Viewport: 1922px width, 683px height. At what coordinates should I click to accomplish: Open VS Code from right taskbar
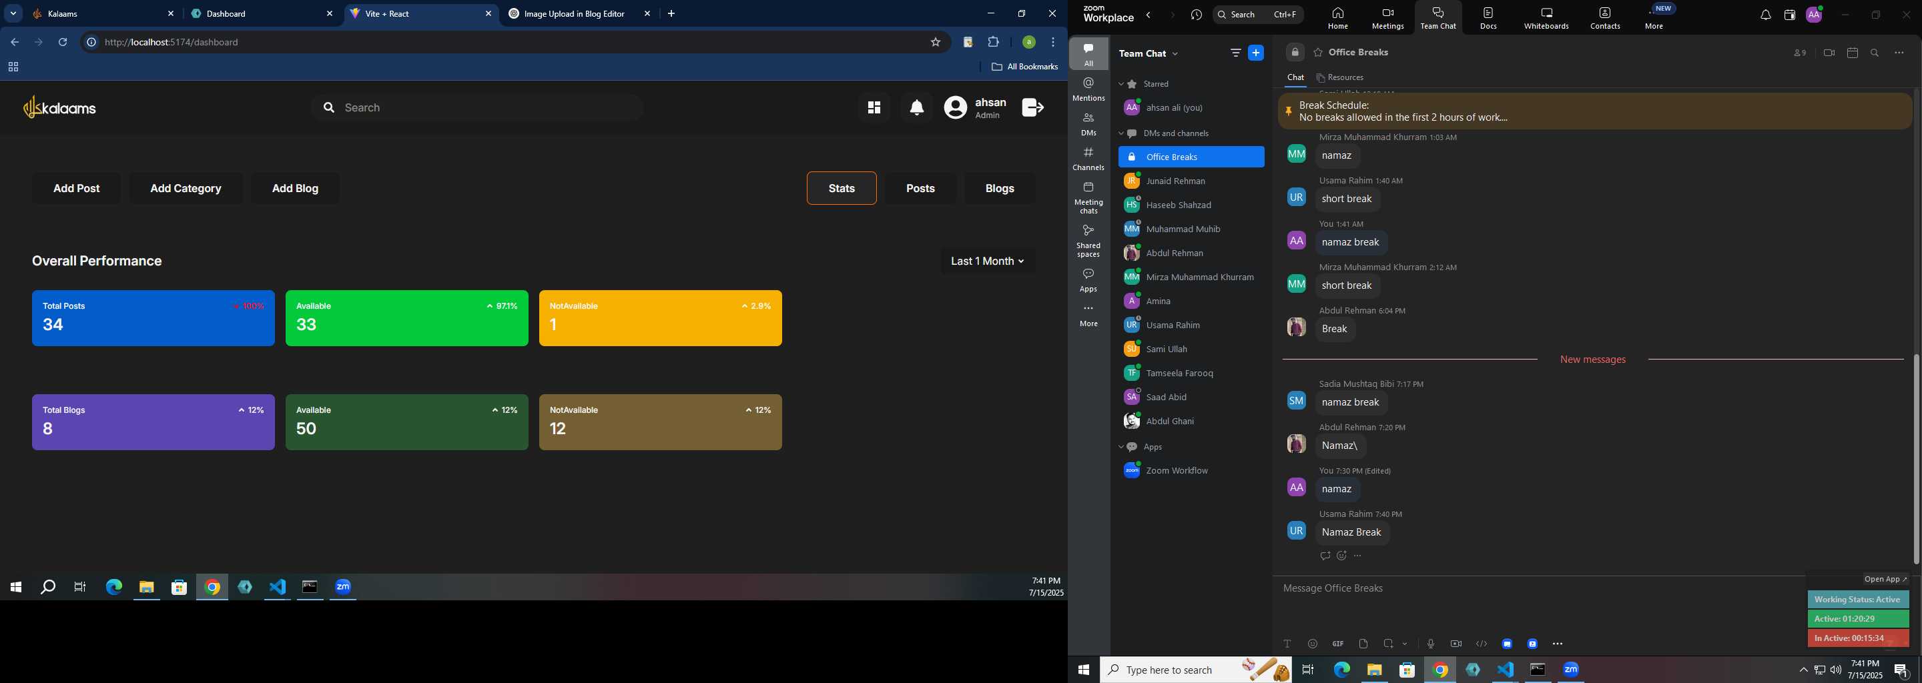click(1505, 670)
